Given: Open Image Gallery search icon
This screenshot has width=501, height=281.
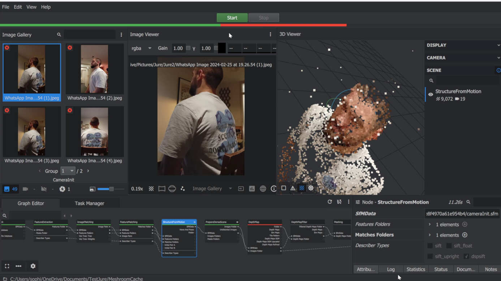Looking at the screenshot, I should coord(59,35).
